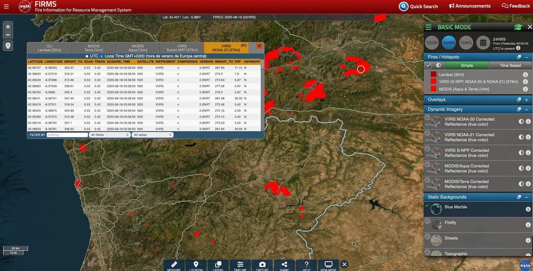This screenshot has height=271, width=533.
Task: Click the Quick Search magnifier icon
Action: point(403,6)
